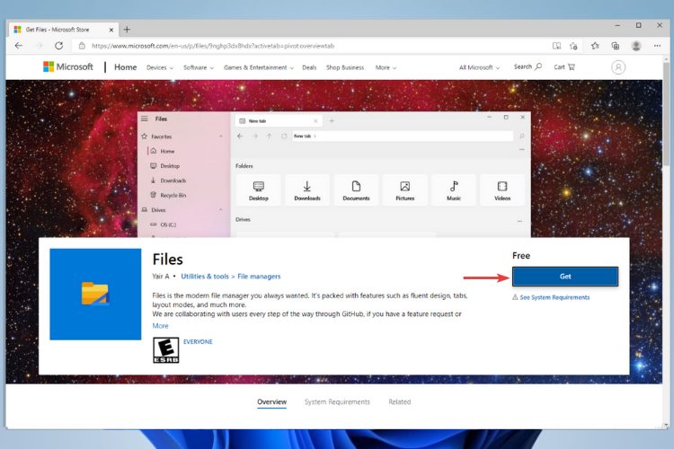
Task: Click the site lock icon in address bar
Action: pyautogui.click(x=82, y=46)
